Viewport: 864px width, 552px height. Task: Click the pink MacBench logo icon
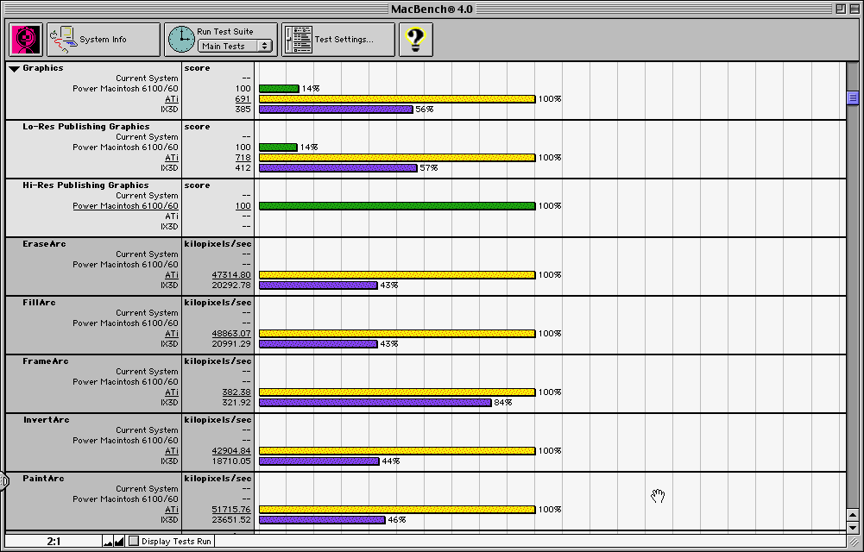[25, 40]
